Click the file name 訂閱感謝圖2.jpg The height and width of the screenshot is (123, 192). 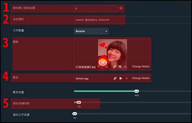tap(85, 67)
